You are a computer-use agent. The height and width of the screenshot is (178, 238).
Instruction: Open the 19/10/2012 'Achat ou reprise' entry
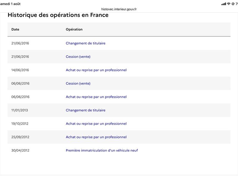click(x=96, y=124)
